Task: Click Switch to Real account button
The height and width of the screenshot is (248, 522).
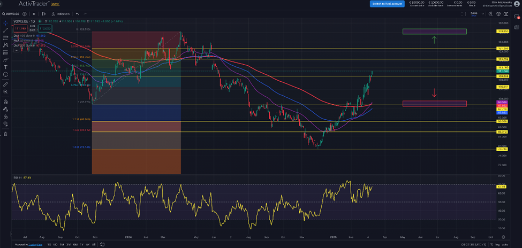Action: 387,4
